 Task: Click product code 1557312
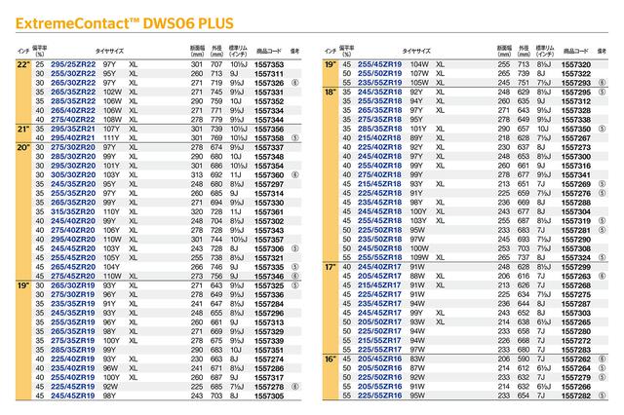576,101
